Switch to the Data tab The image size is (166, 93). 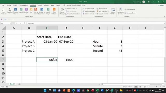(40, 5)
